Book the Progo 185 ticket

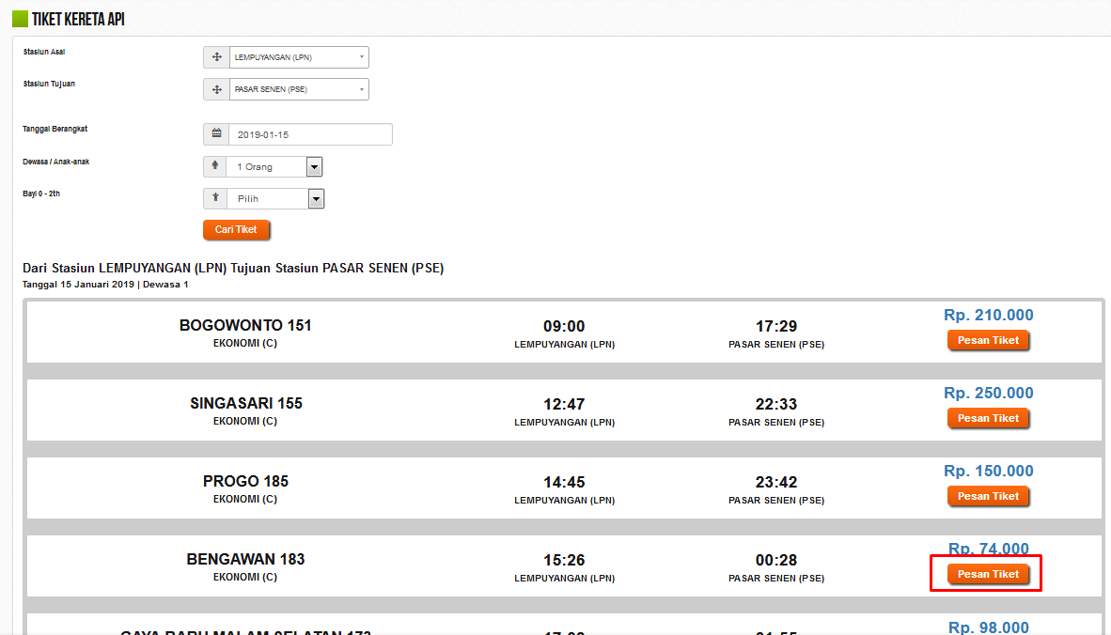pyautogui.click(x=988, y=496)
